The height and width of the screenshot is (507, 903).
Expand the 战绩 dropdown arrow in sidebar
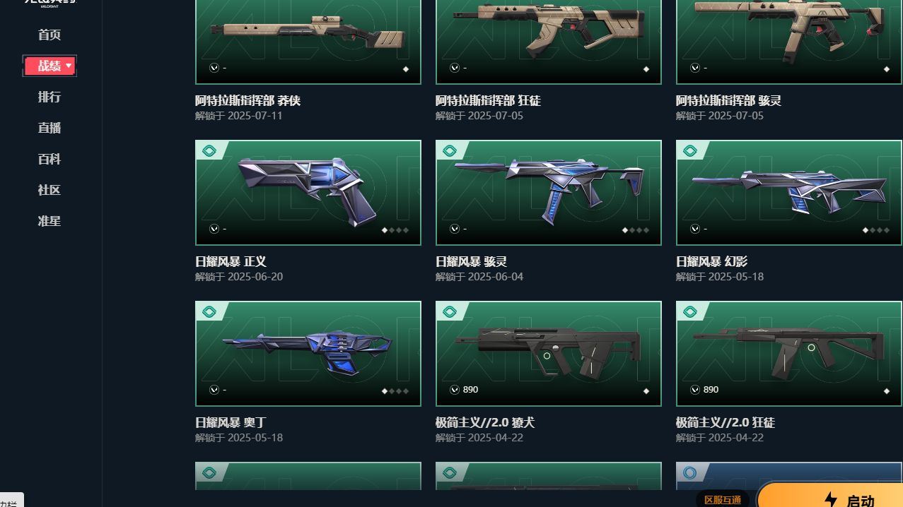click(69, 66)
